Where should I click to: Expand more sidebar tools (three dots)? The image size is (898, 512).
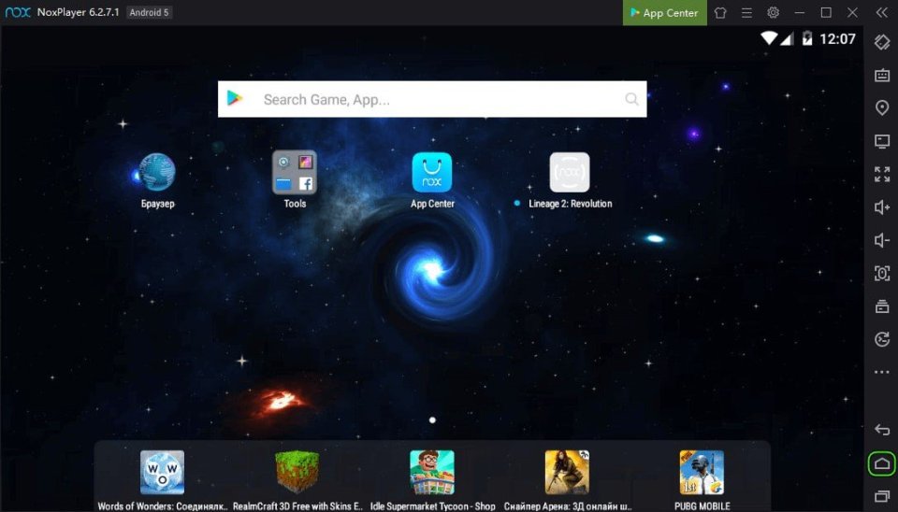881,372
